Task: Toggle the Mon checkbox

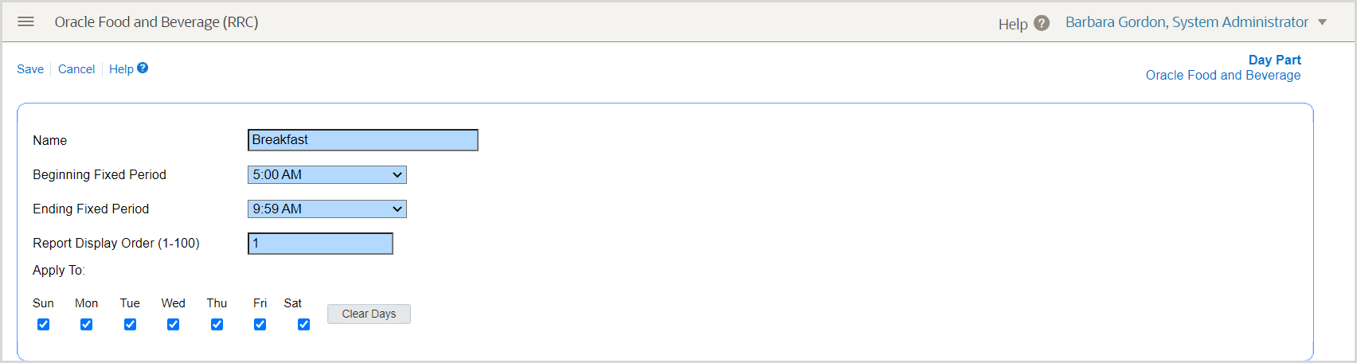Action: [x=87, y=325]
